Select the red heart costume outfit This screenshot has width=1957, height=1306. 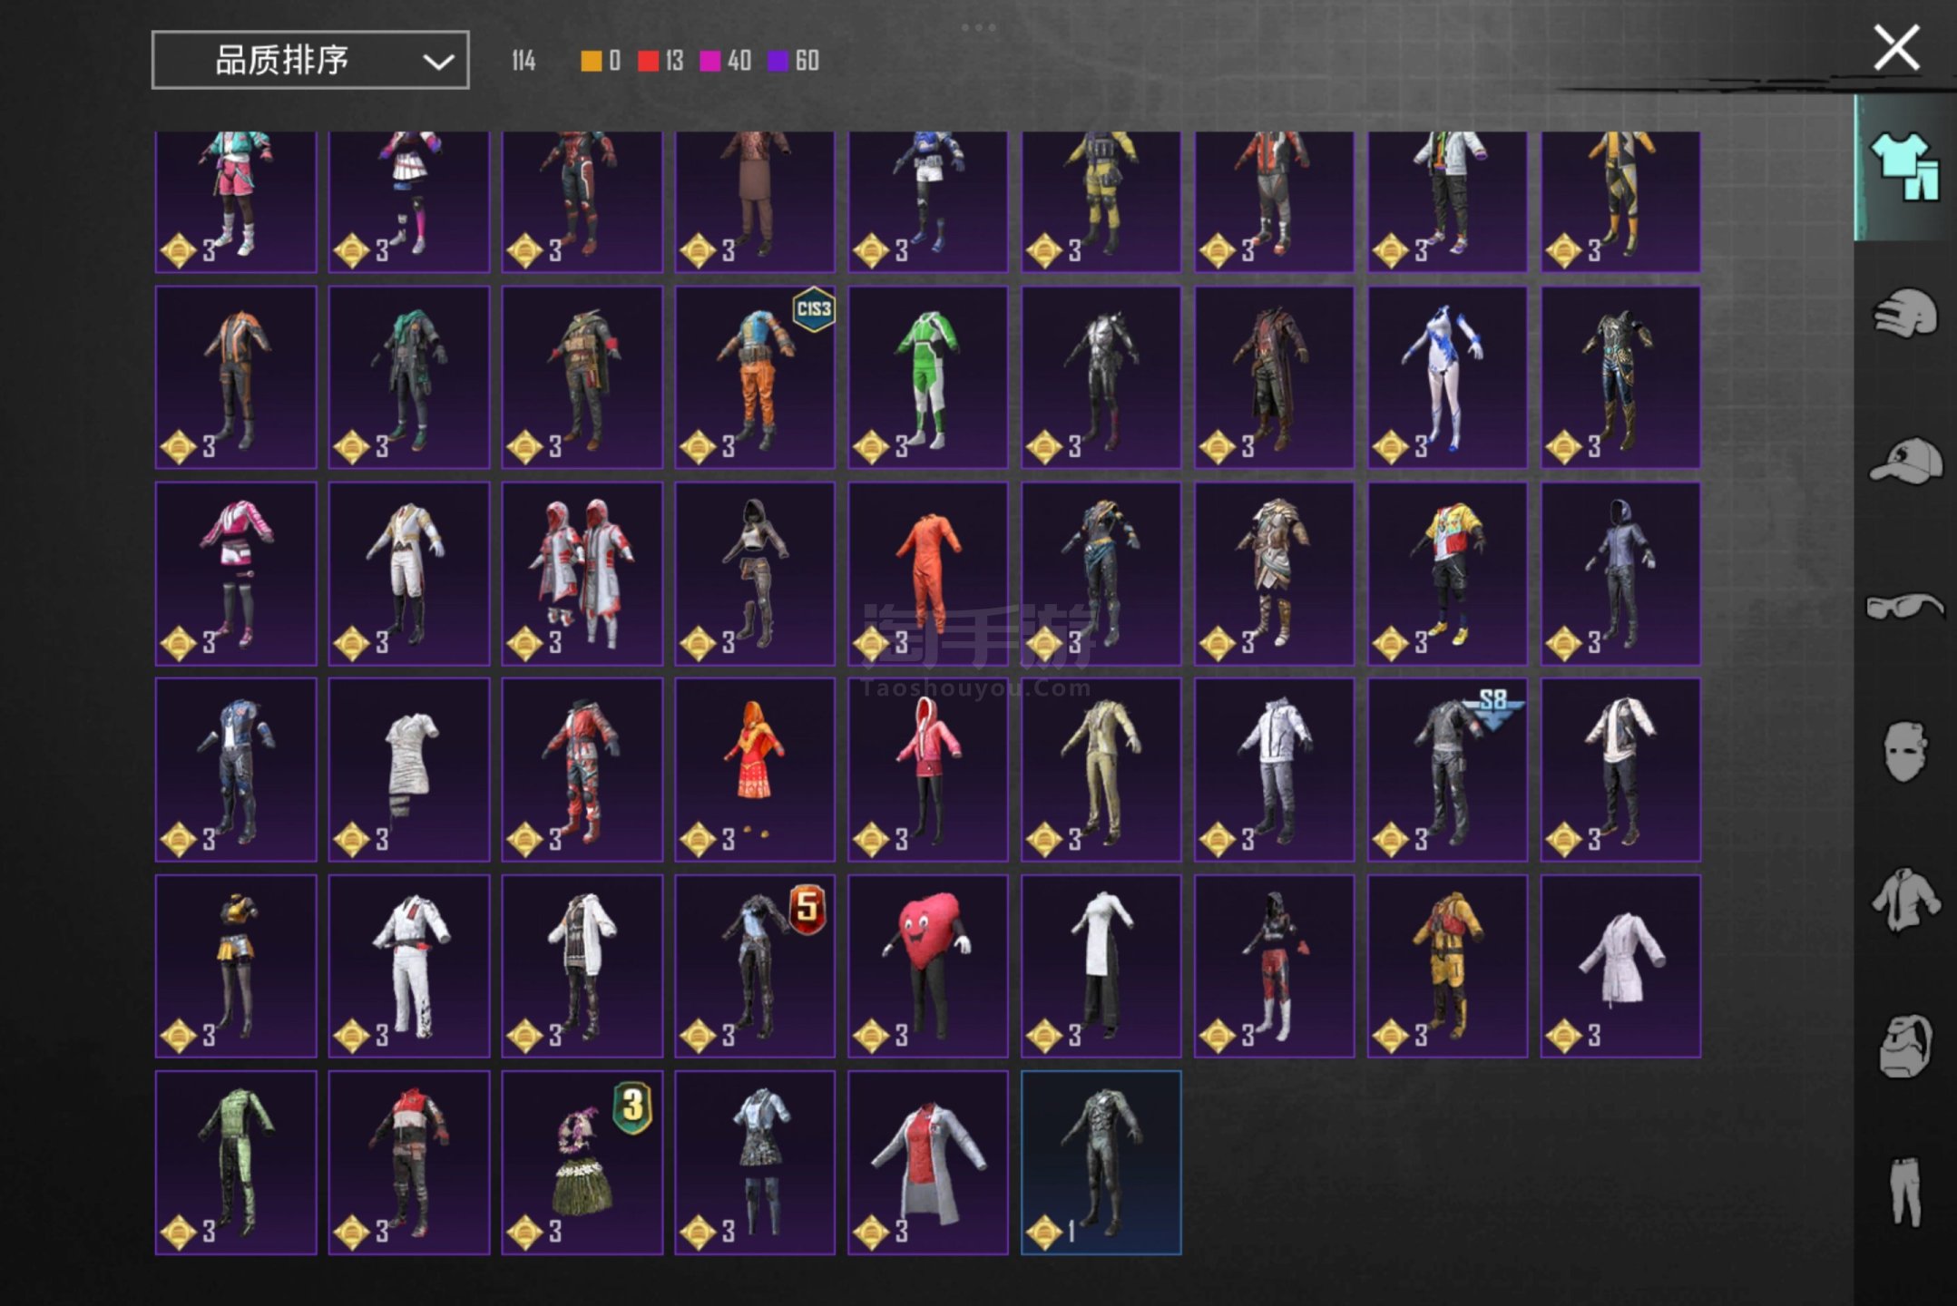pyautogui.click(x=927, y=965)
